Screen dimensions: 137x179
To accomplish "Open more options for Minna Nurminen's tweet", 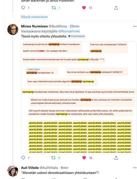I will point(135,26).
